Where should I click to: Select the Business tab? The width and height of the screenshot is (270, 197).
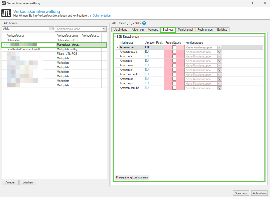click(x=168, y=30)
